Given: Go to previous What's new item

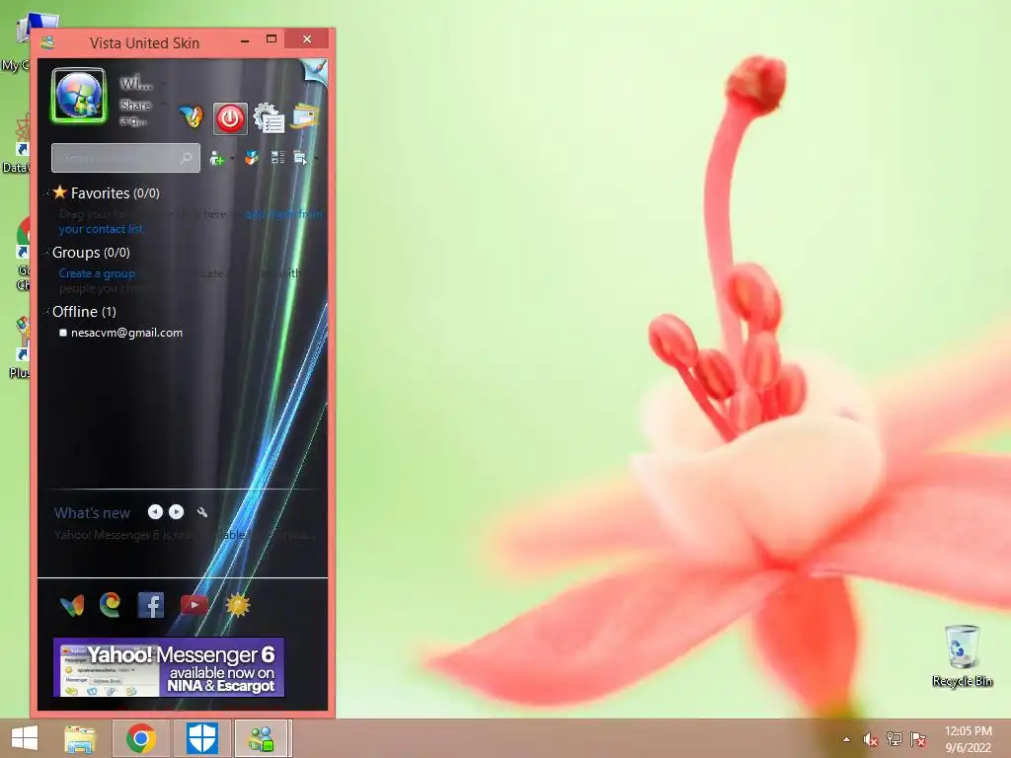Looking at the screenshot, I should [x=155, y=512].
